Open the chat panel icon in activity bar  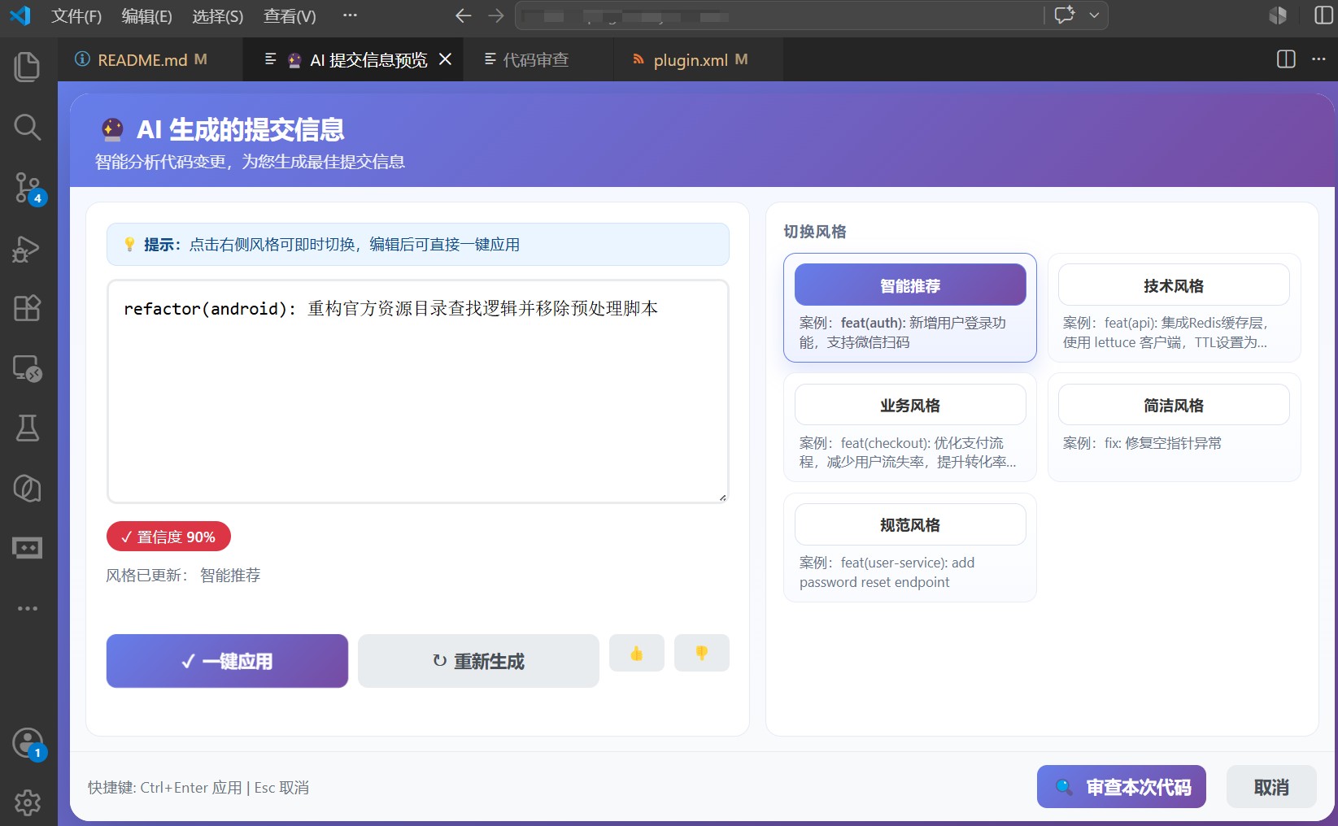(28, 548)
